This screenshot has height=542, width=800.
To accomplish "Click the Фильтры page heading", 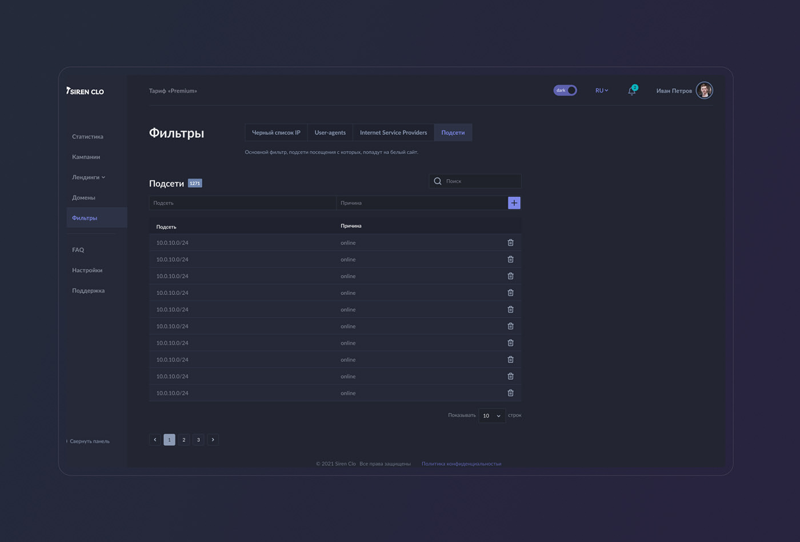I will tap(177, 133).
